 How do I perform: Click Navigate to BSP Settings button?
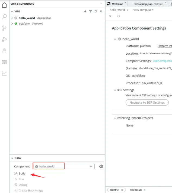click(x=147, y=102)
